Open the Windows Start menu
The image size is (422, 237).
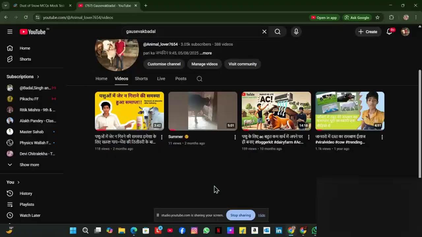pyautogui.click(x=73, y=230)
